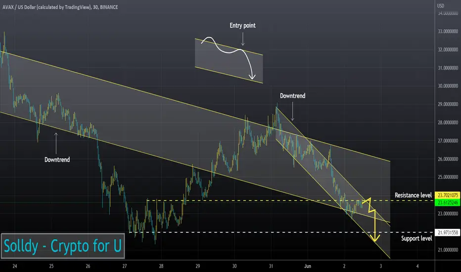Click the 28.0000000 price axis value

click(x=448, y=123)
